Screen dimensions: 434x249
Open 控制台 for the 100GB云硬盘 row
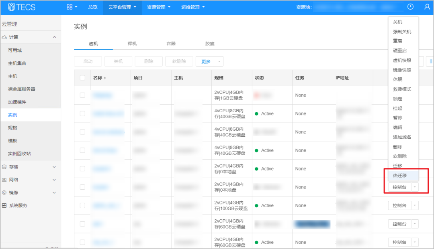pyautogui.click(x=400, y=206)
